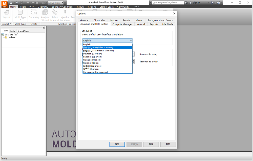Click the 帮助 Help button
253x161 pixels.
click(x=168, y=144)
